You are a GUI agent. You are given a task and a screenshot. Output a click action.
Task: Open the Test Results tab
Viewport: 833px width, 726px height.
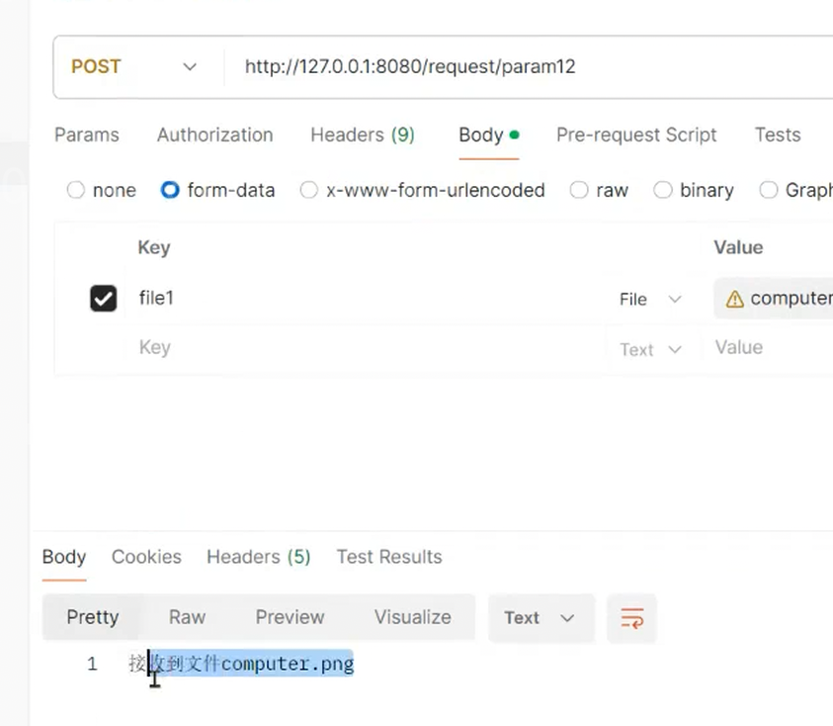389,557
